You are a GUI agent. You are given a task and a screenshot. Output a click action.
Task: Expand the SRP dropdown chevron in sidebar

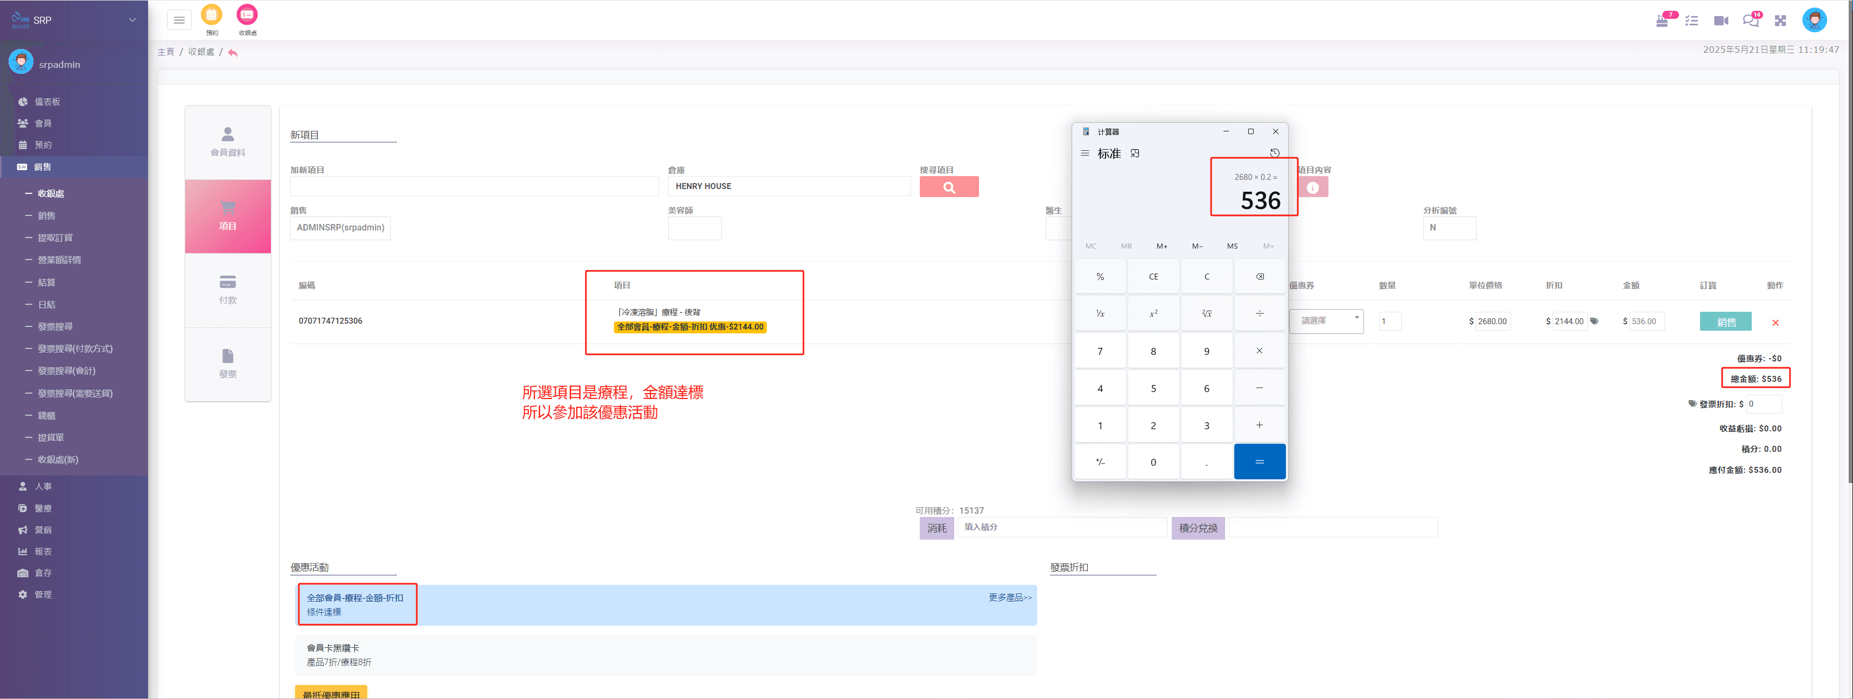(132, 20)
